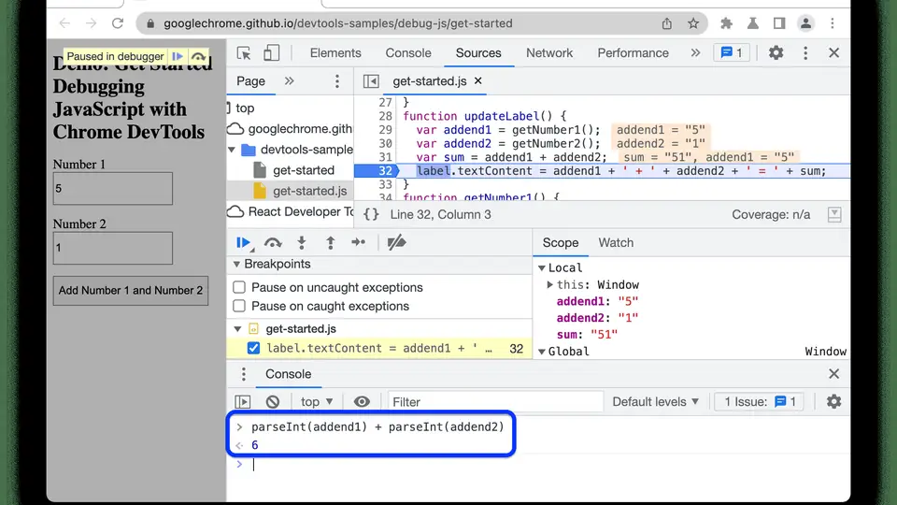Collapse get-started.js breakpoint group
This screenshot has height=505, width=897.
[237, 329]
